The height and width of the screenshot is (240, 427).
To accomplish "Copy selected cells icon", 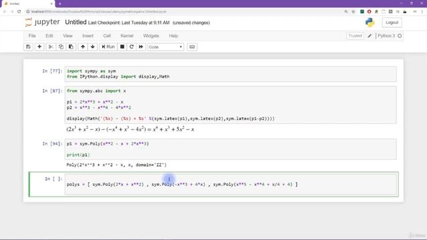I will click(61, 47).
